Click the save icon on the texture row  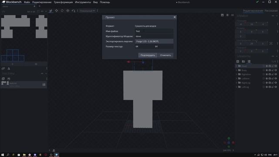coord(44,85)
